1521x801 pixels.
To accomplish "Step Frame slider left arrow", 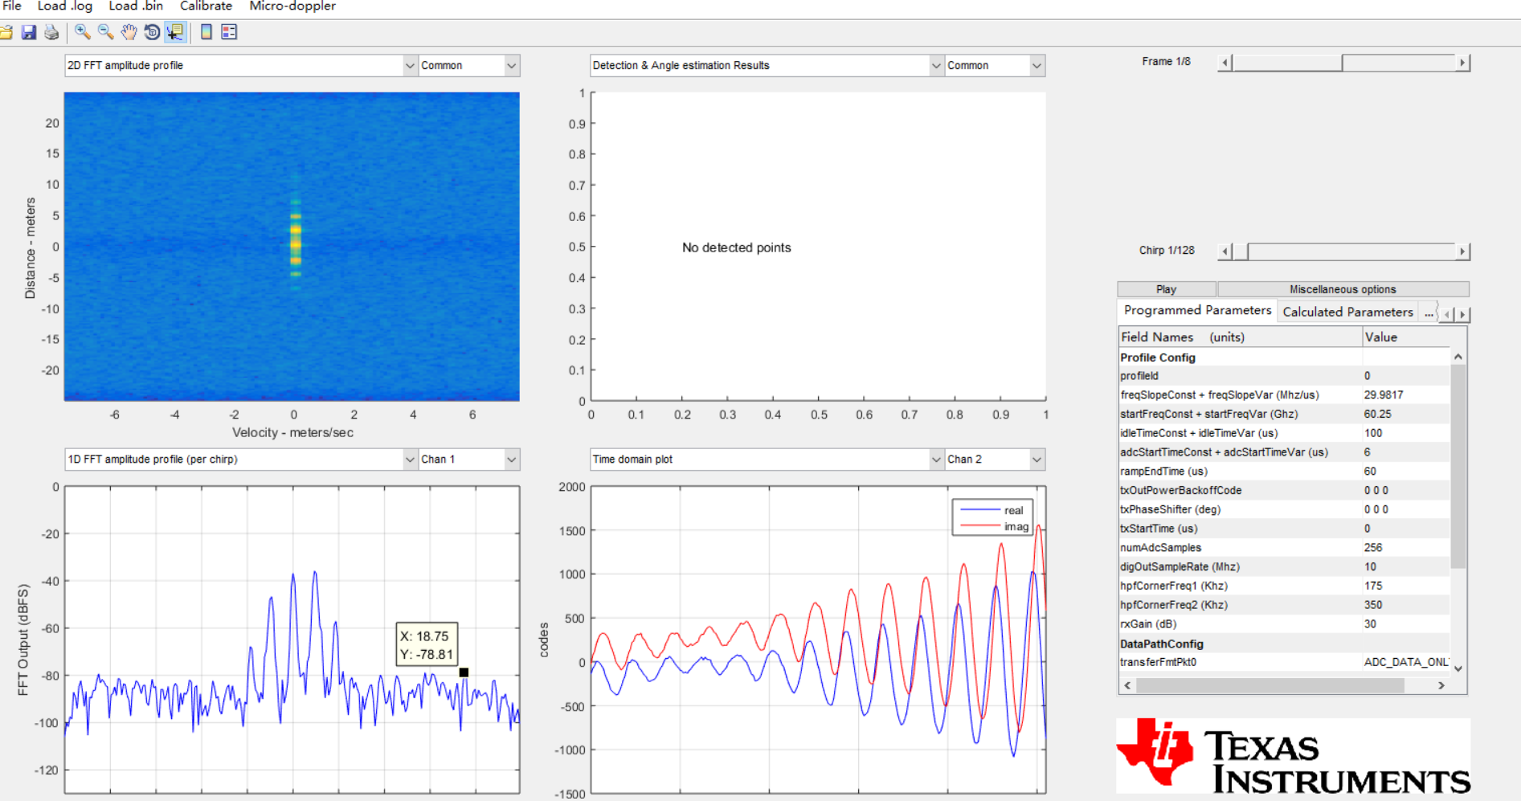I will [1225, 62].
